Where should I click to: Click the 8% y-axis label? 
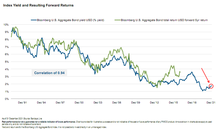coord(7,39)
